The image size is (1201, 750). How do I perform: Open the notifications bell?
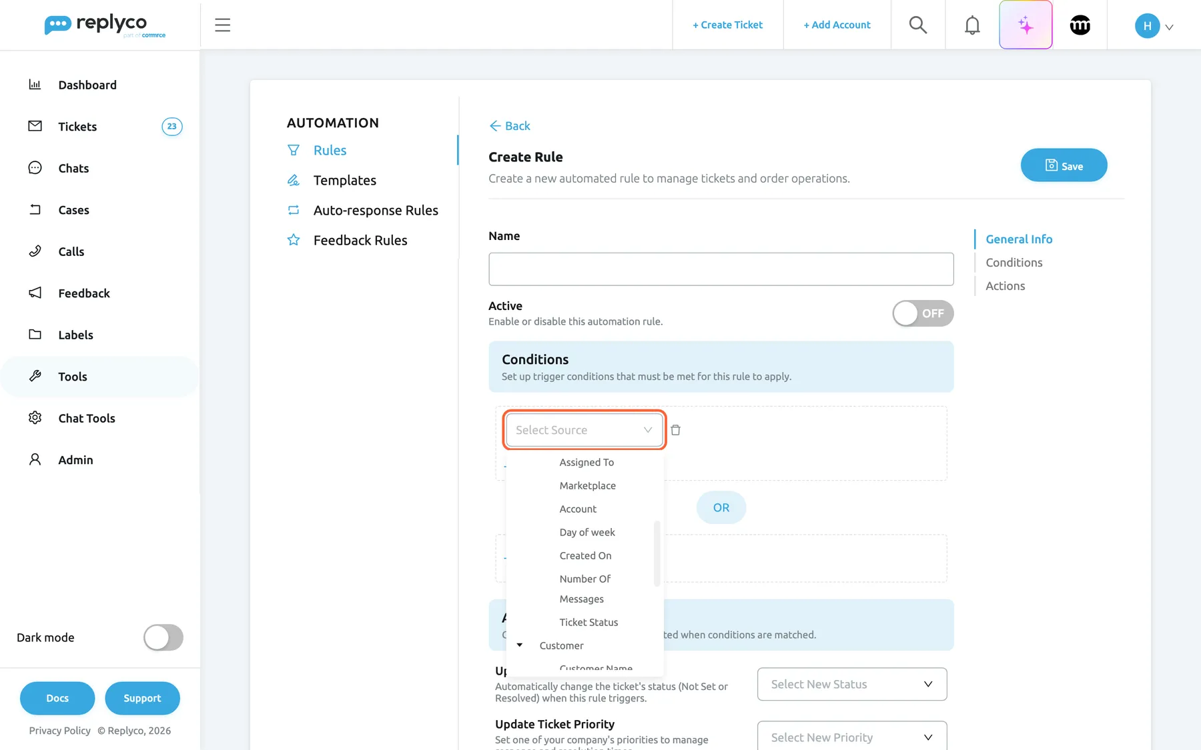972,25
